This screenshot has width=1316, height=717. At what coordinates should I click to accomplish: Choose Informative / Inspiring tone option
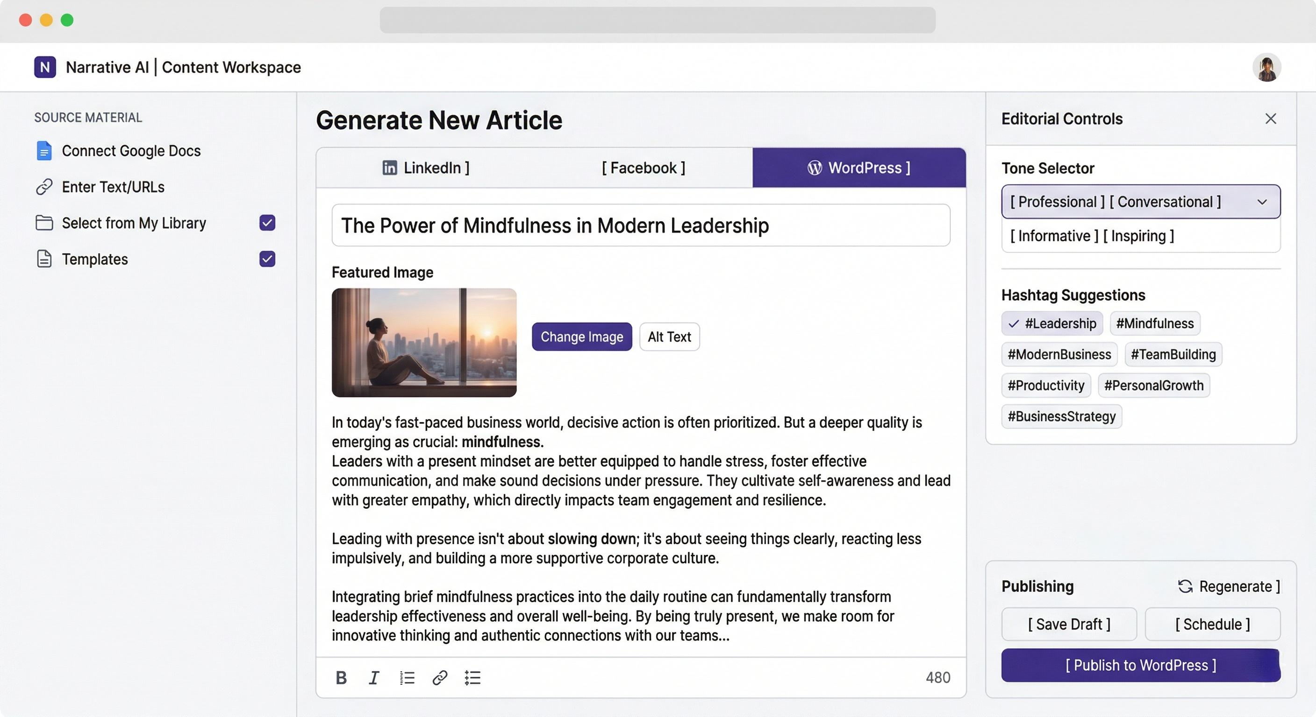point(1092,236)
